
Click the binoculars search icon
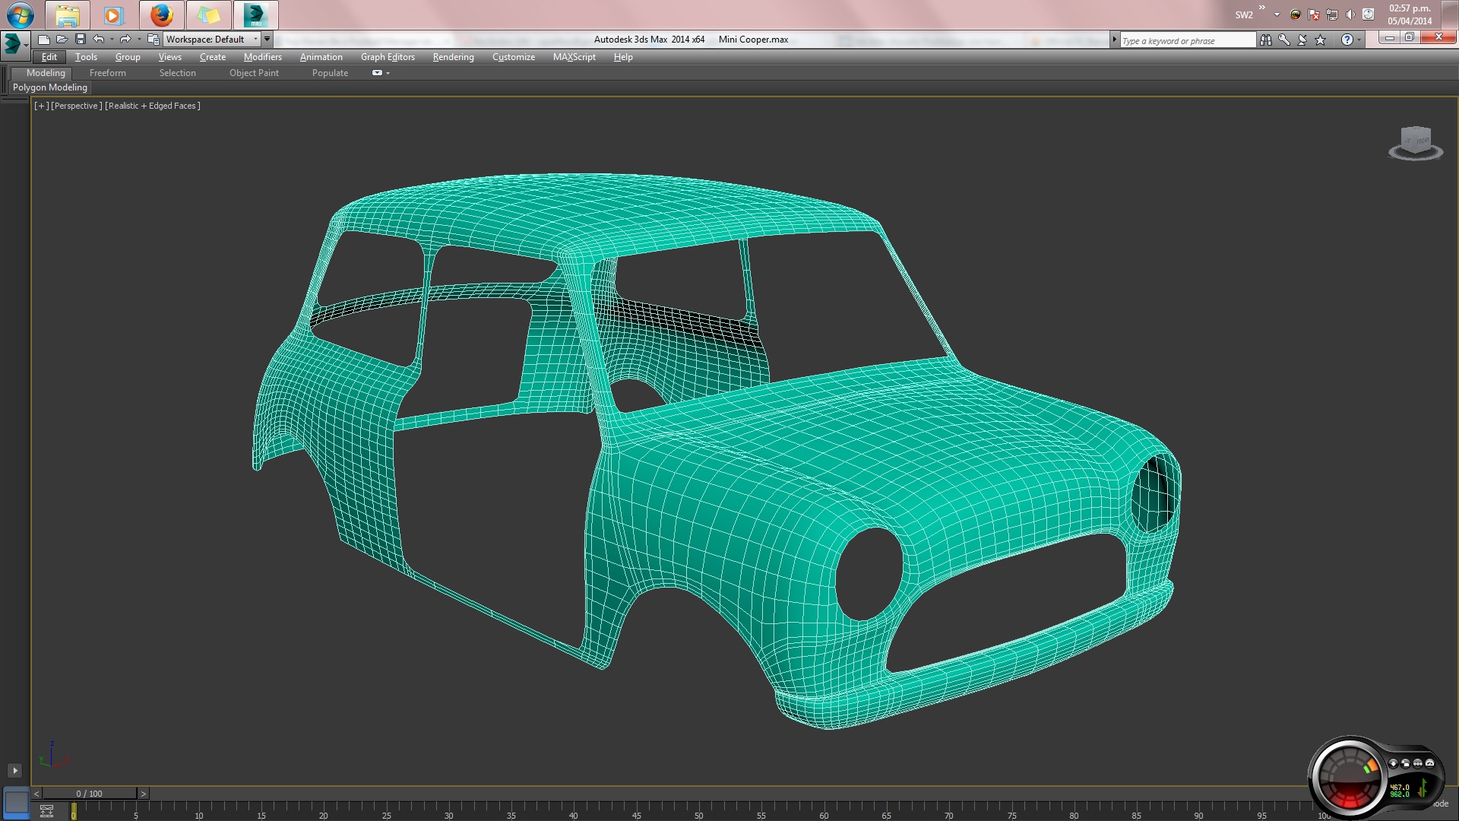pyautogui.click(x=1265, y=40)
